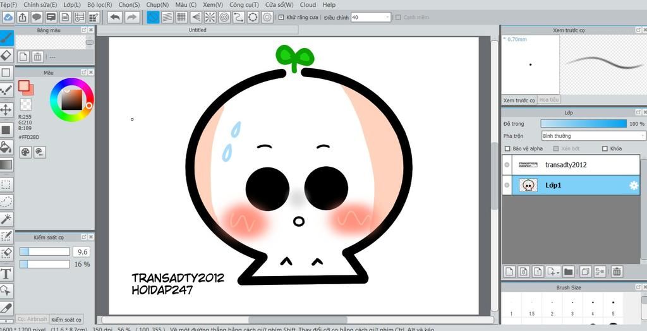Delete layer with trash icon
647x331 pixels.
[617, 272]
